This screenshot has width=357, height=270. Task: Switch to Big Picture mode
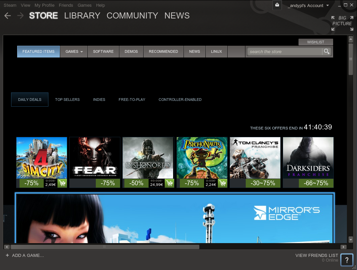(x=342, y=23)
